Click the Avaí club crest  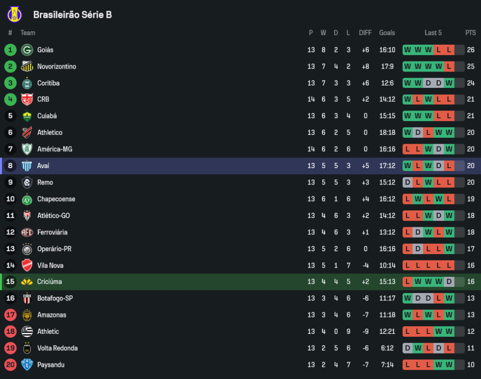(27, 166)
